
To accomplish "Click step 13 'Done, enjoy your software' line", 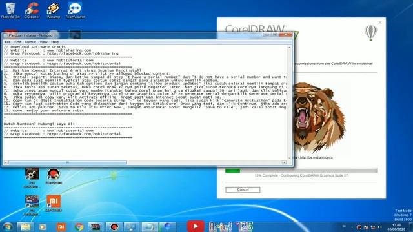I will [44, 110].
